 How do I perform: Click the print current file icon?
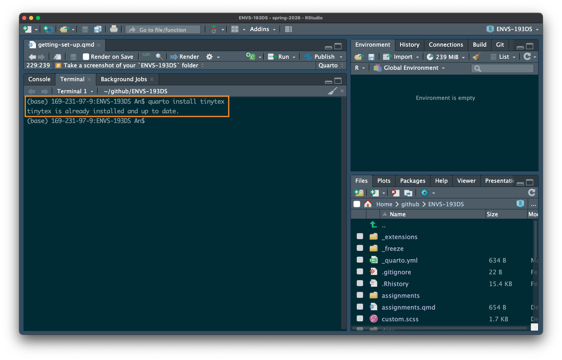114,29
